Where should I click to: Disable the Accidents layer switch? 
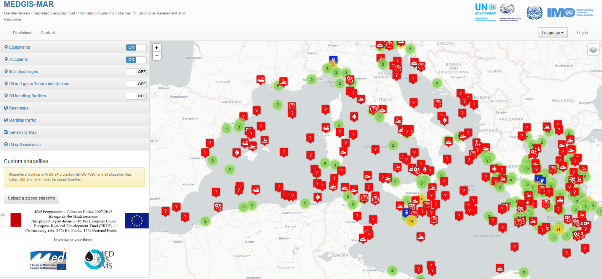(136, 60)
